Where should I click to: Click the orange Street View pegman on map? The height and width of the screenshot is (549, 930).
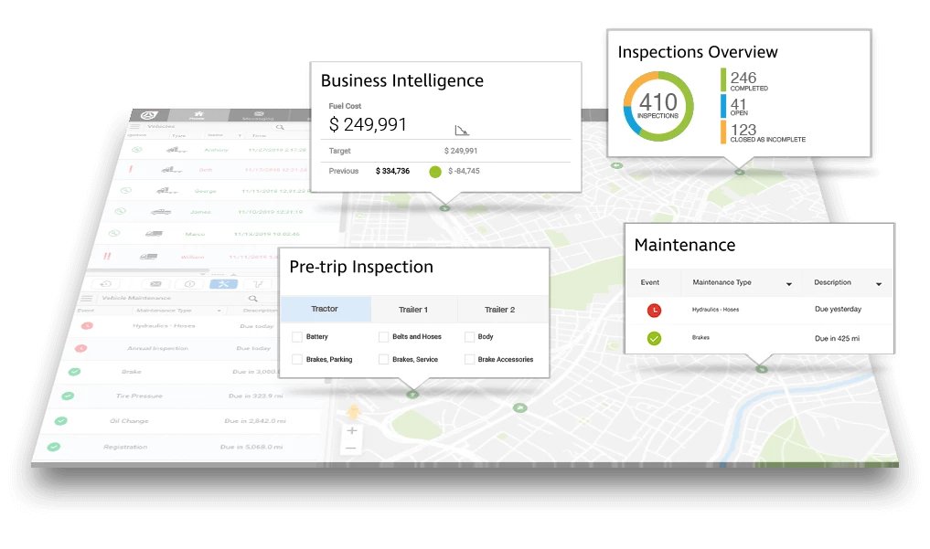(354, 411)
